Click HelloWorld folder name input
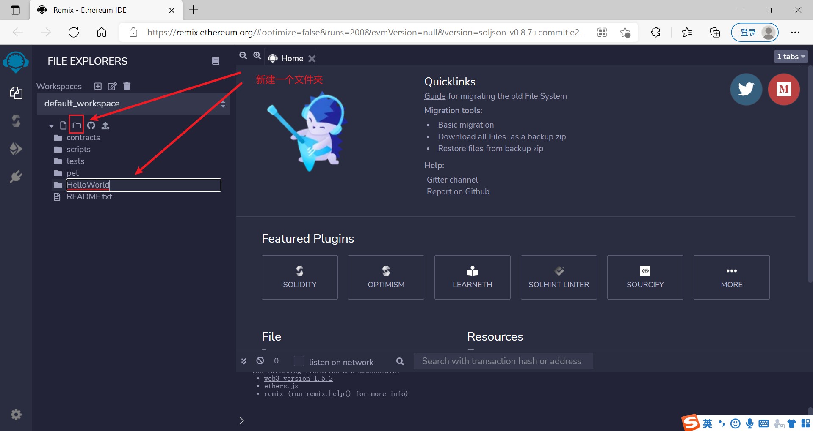Viewport: 813px width, 431px height. point(144,185)
